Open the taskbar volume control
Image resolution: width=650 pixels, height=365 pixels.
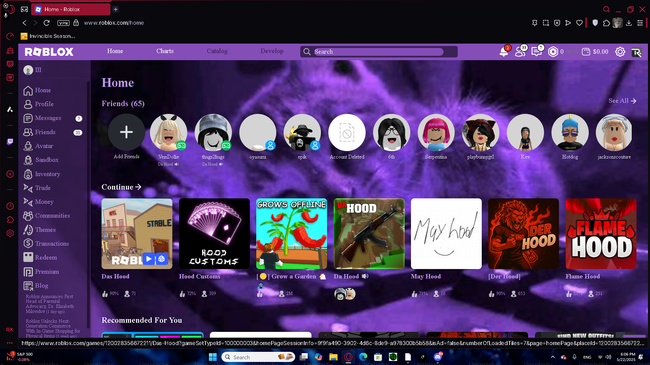608,357
